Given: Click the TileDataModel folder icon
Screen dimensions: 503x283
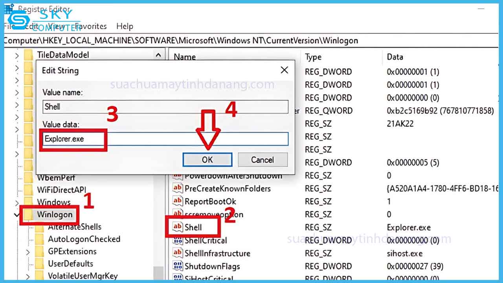Looking at the screenshot, I should tap(28, 55).
